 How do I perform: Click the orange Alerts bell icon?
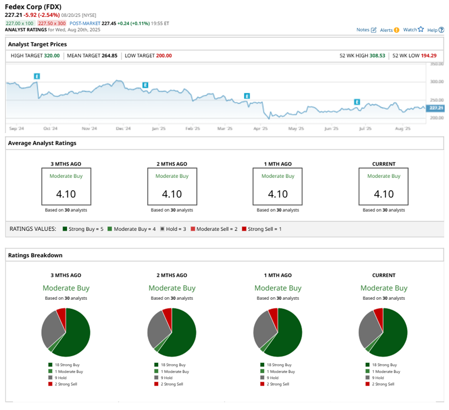[396, 30]
